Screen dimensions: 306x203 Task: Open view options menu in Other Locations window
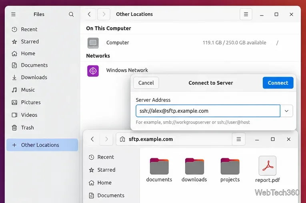(x=246, y=14)
